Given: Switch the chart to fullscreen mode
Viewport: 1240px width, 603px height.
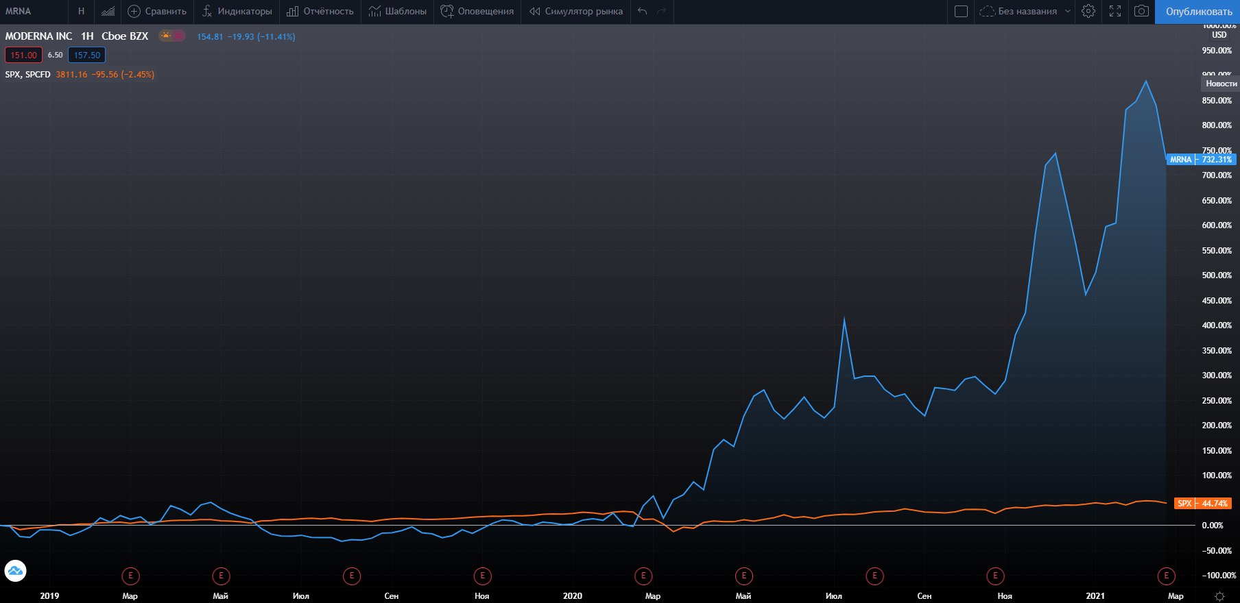Looking at the screenshot, I should point(1115,12).
